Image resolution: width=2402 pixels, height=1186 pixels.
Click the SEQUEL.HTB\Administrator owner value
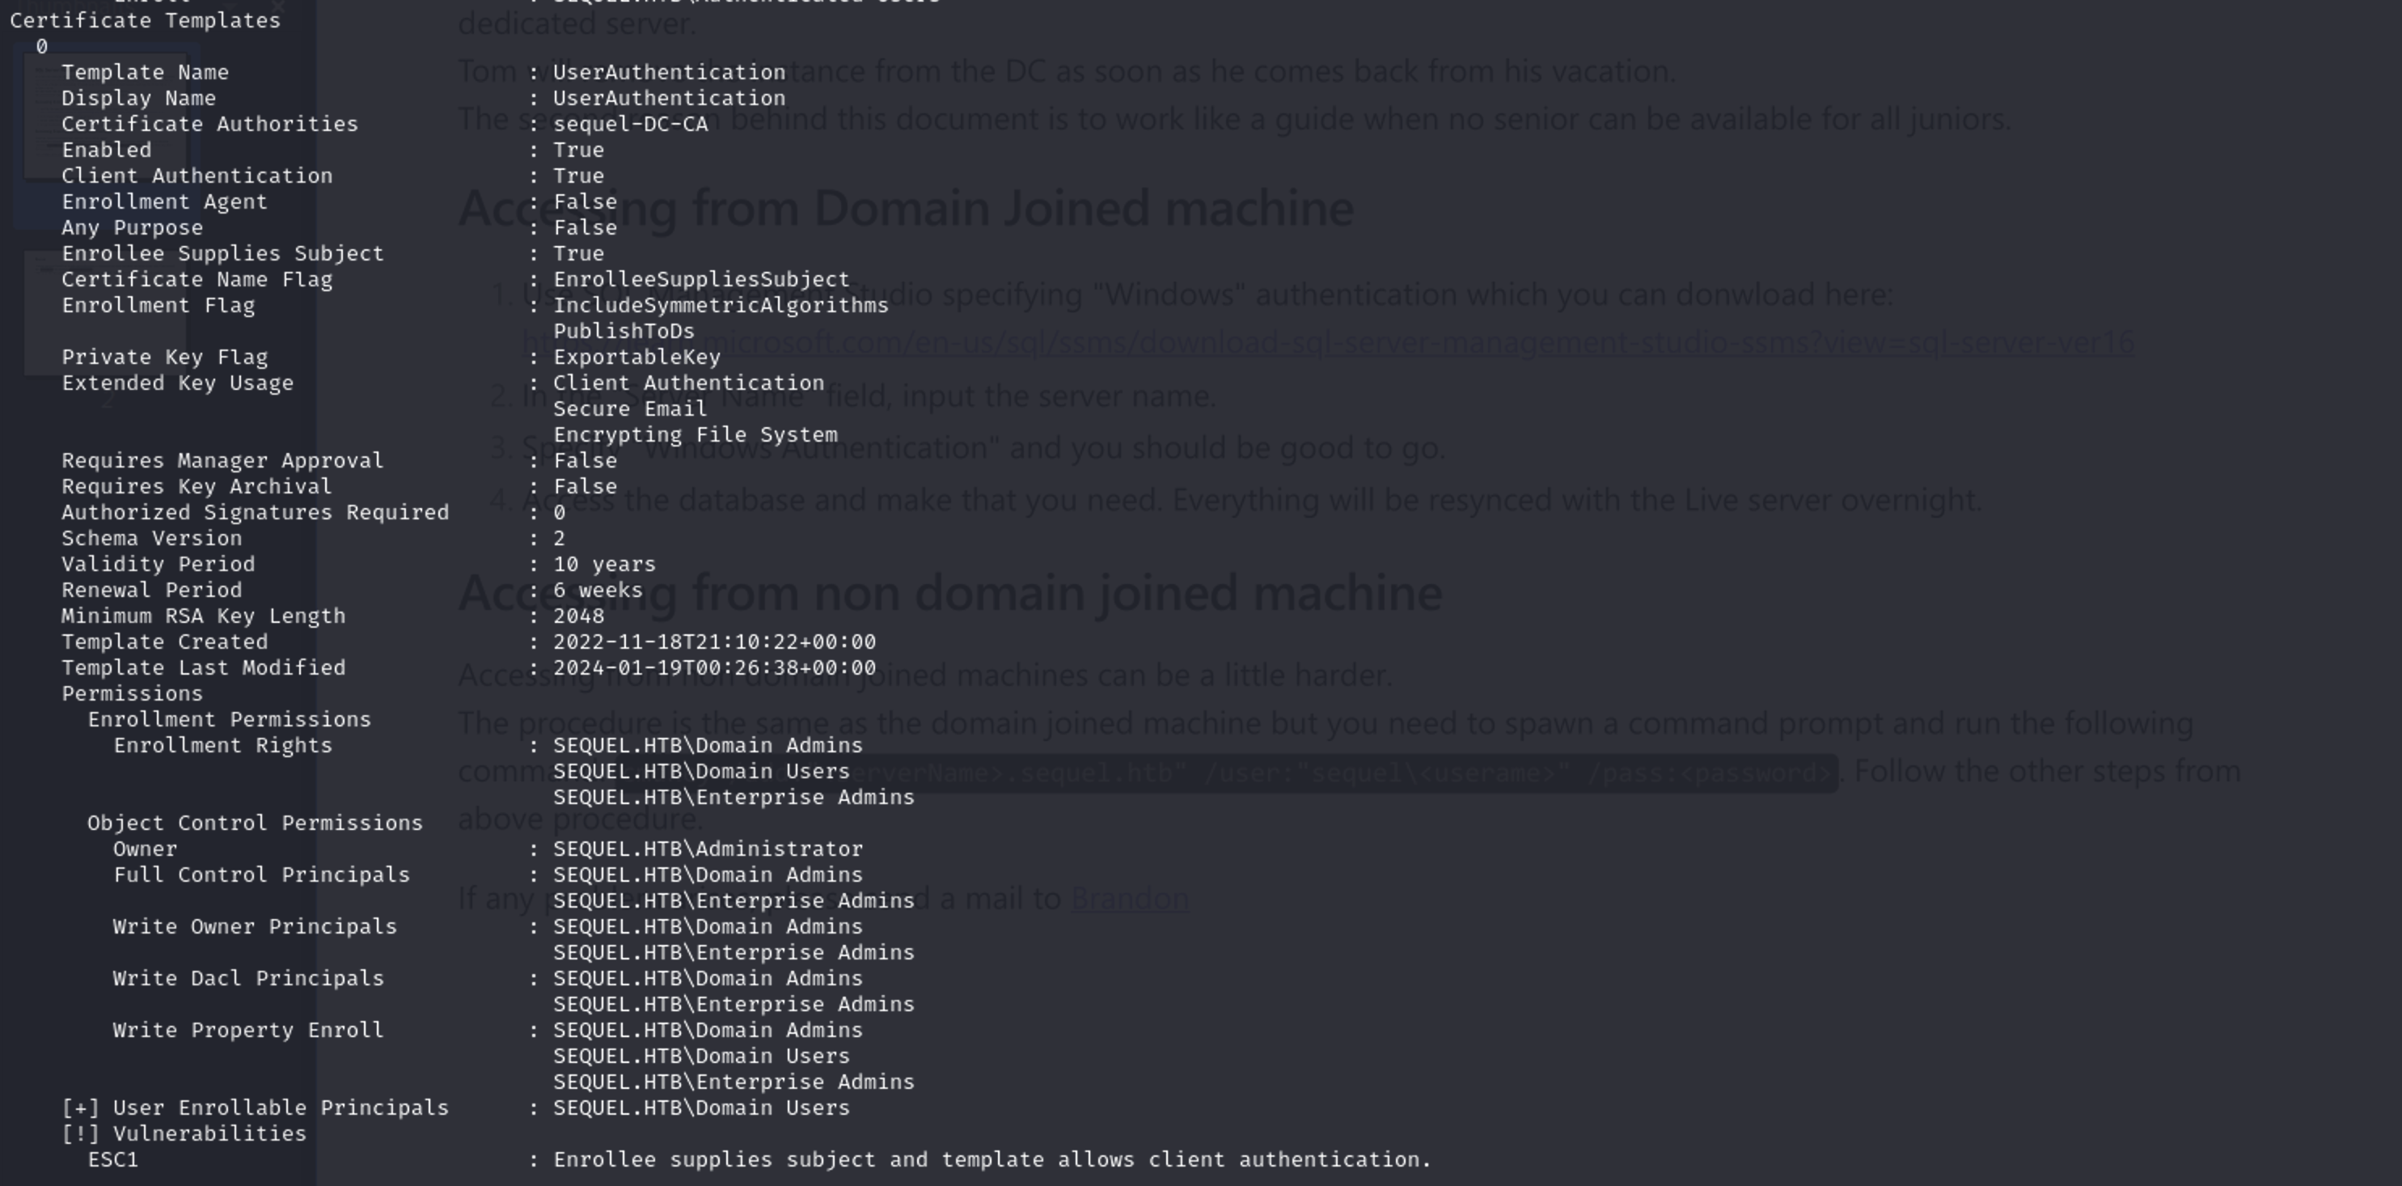pyautogui.click(x=708, y=849)
